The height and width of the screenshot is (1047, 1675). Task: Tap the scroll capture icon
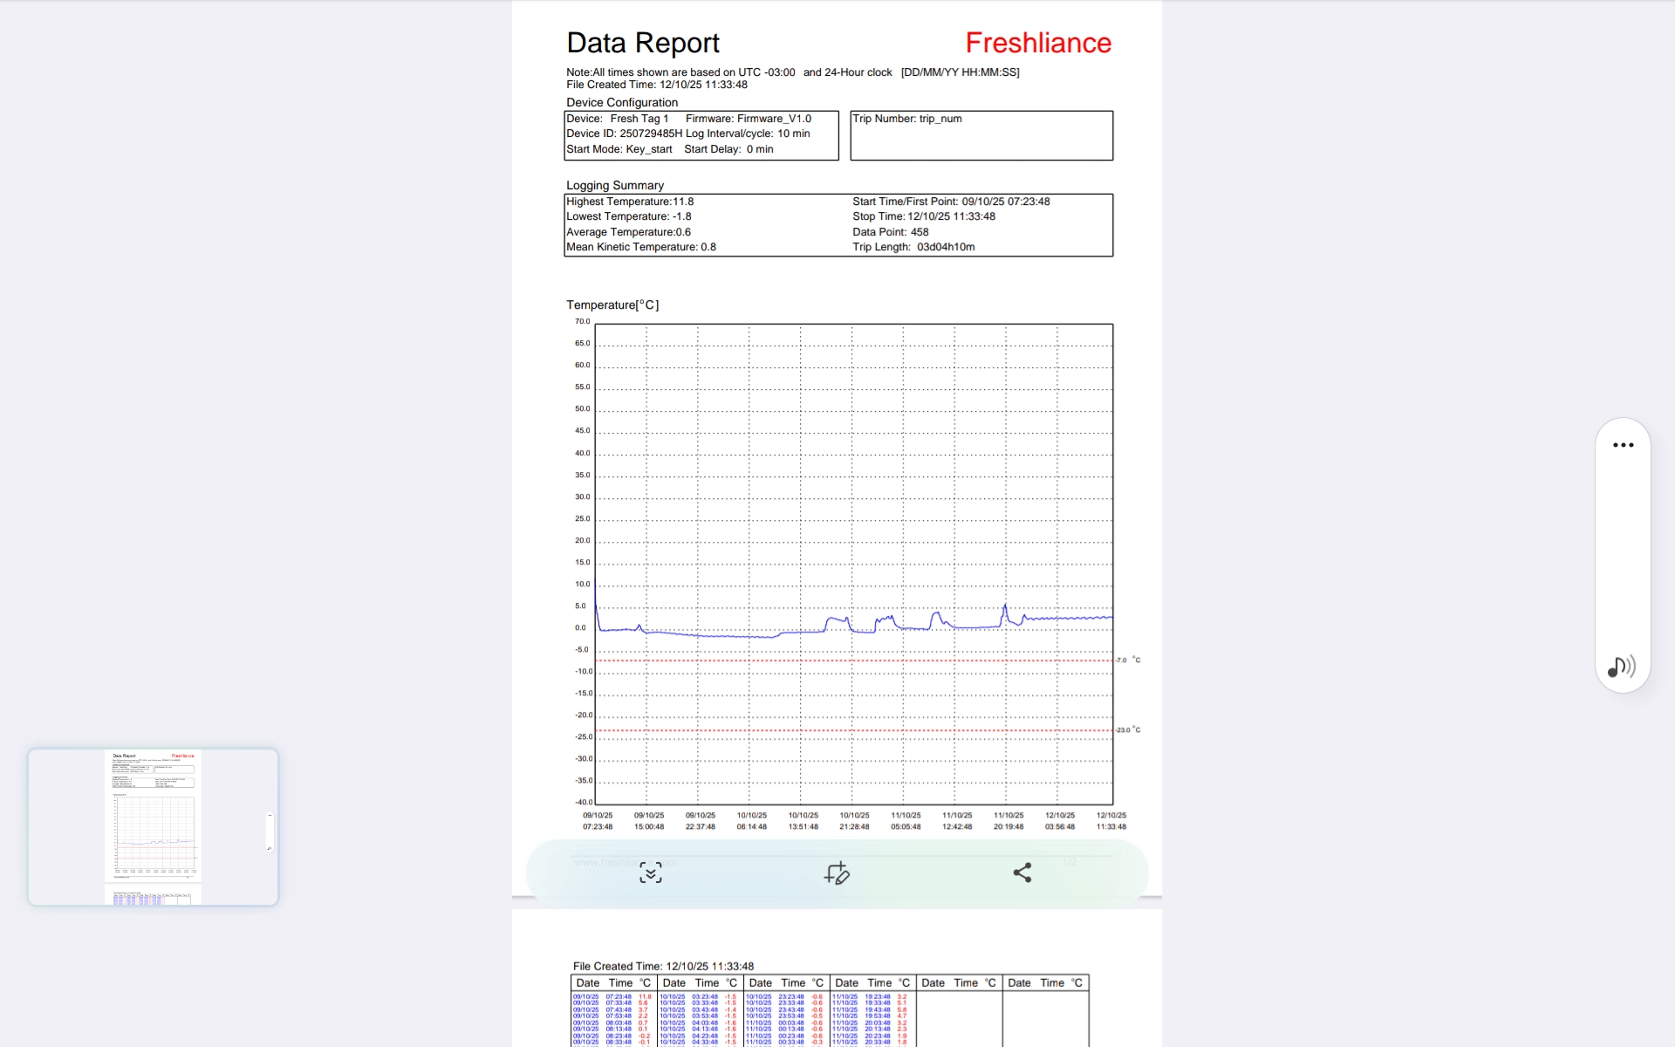point(651,872)
